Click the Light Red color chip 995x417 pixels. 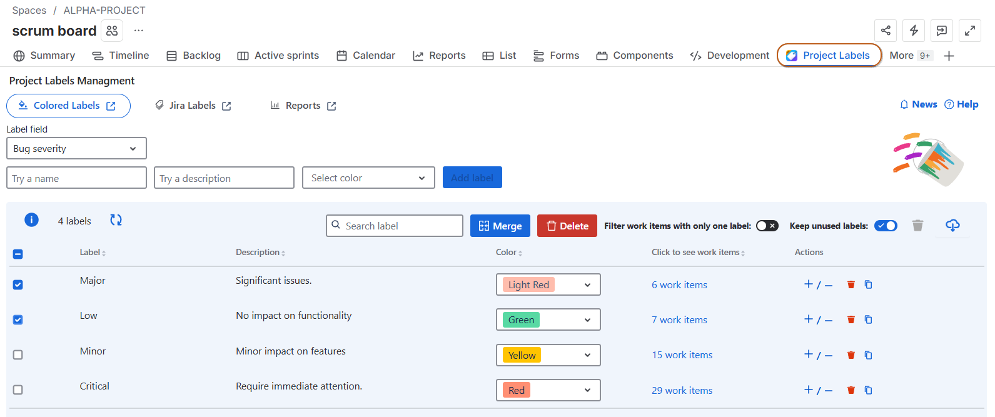point(528,284)
